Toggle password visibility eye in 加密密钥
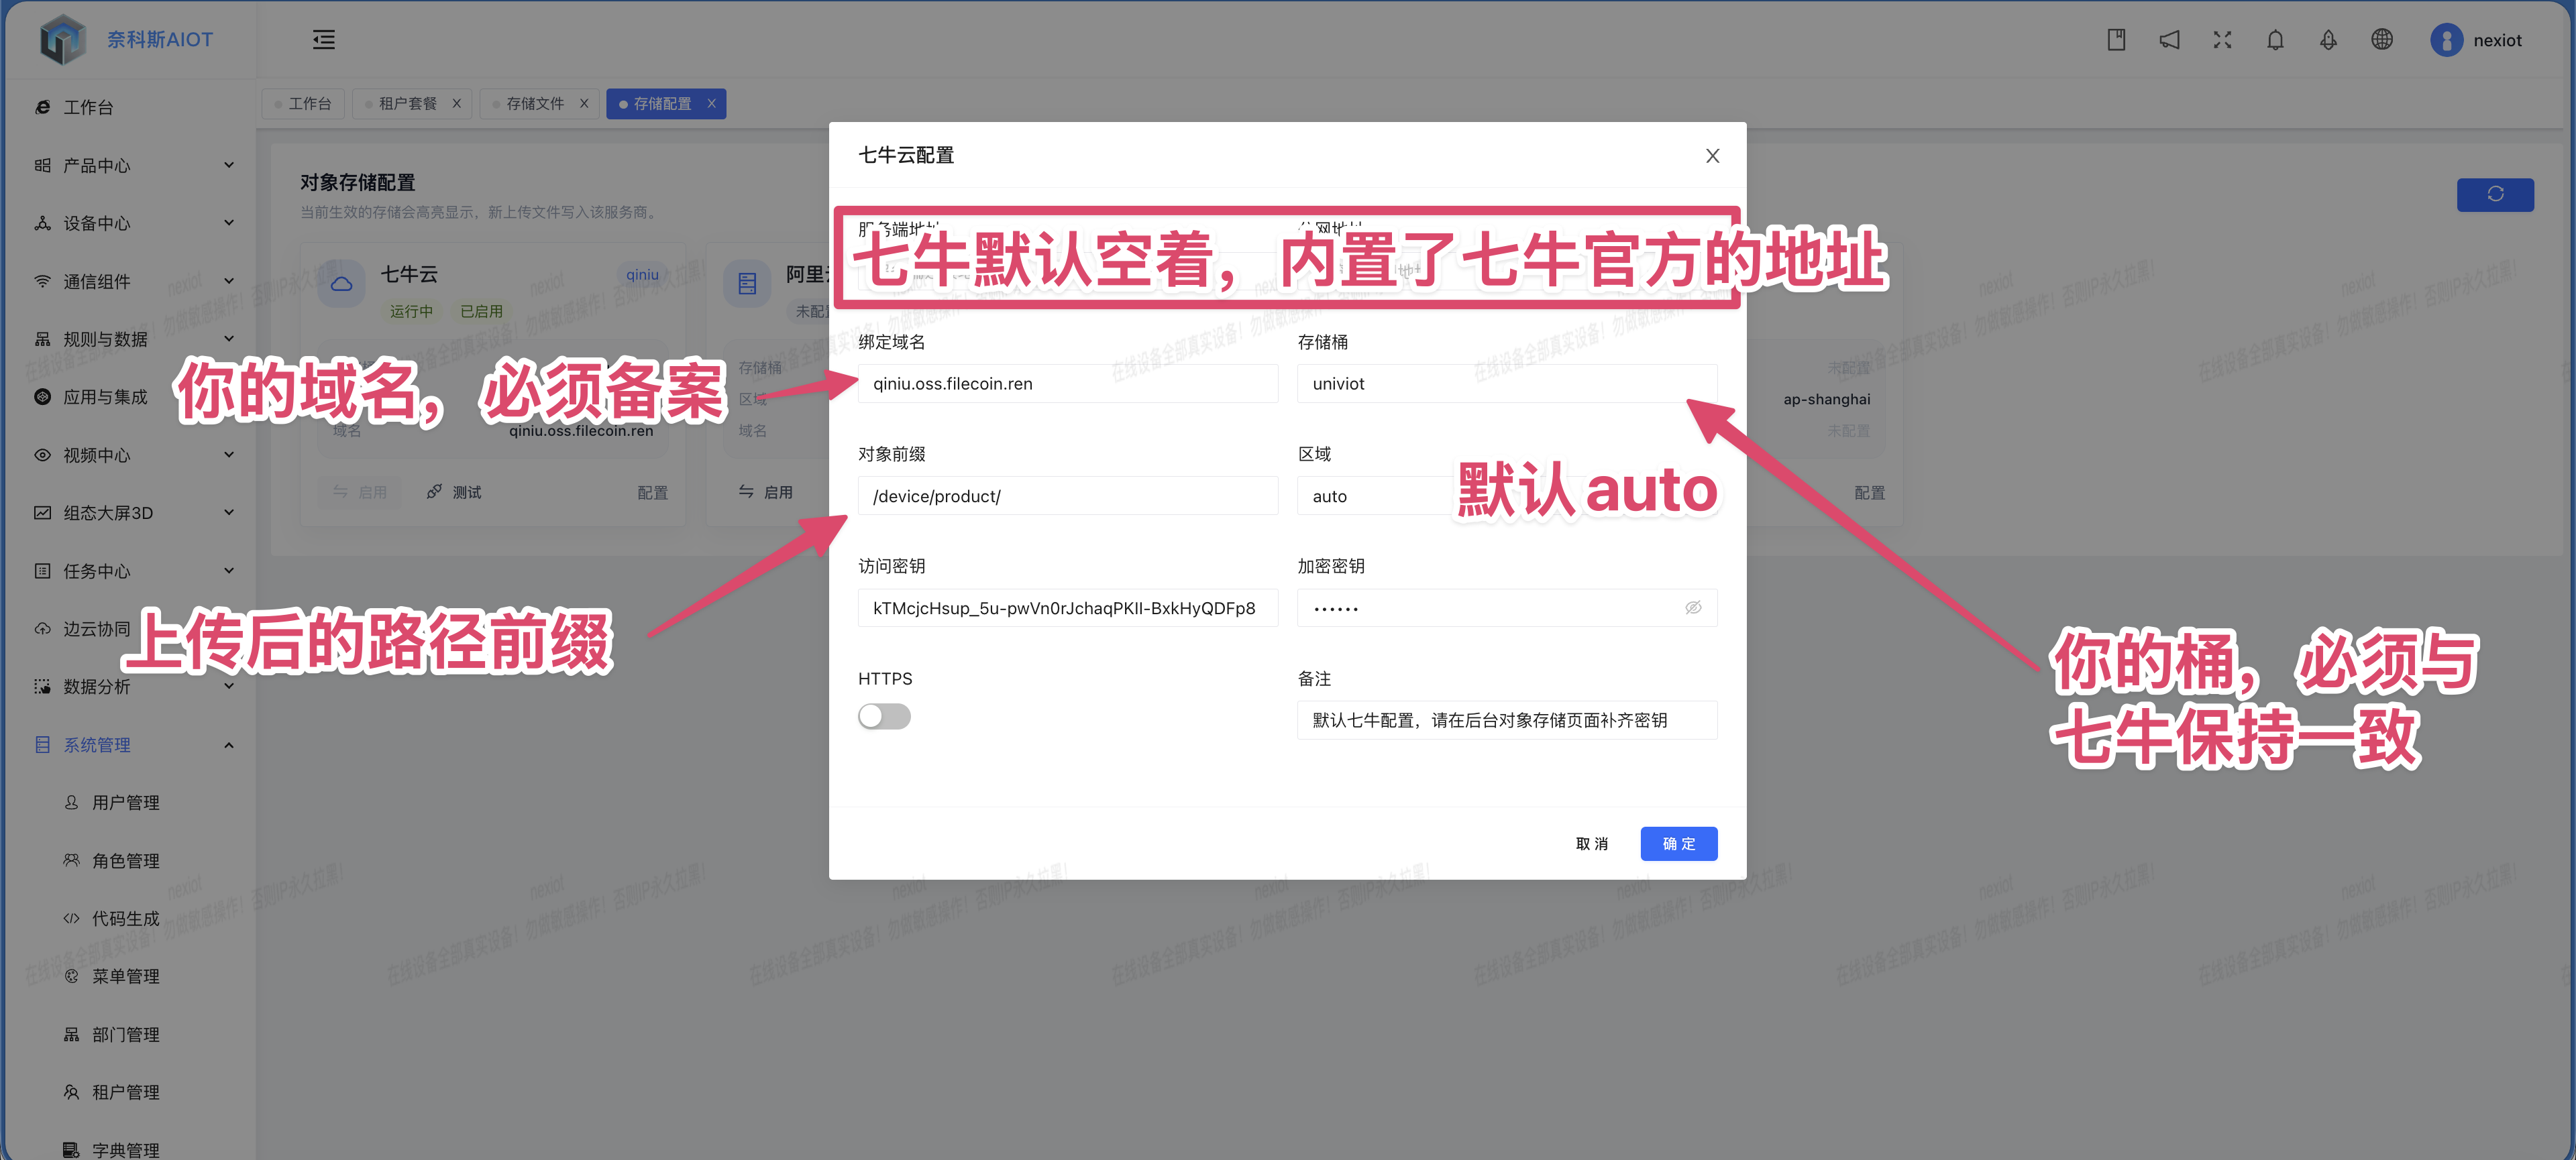The width and height of the screenshot is (2576, 1160). (1693, 607)
